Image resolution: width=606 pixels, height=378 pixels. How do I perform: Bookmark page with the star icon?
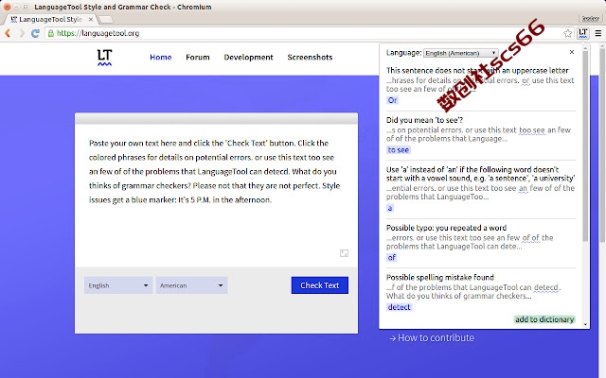point(567,34)
